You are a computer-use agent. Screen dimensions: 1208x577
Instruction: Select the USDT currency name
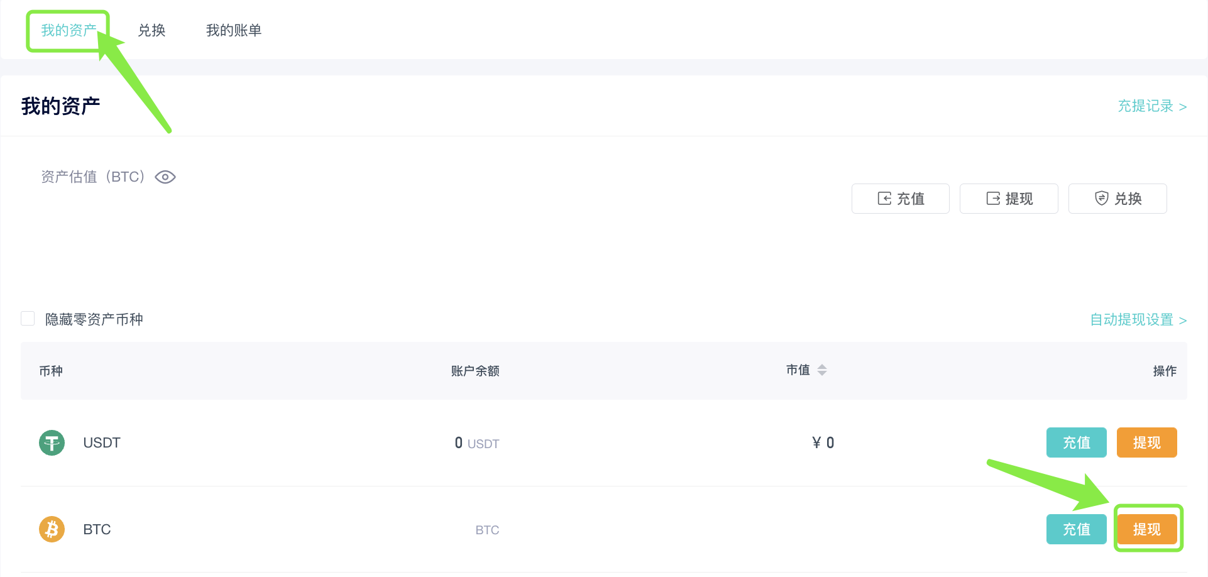pyautogui.click(x=102, y=442)
